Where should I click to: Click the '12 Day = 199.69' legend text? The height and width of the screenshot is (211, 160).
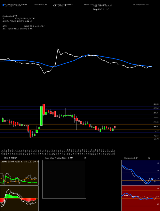coord(13,6)
